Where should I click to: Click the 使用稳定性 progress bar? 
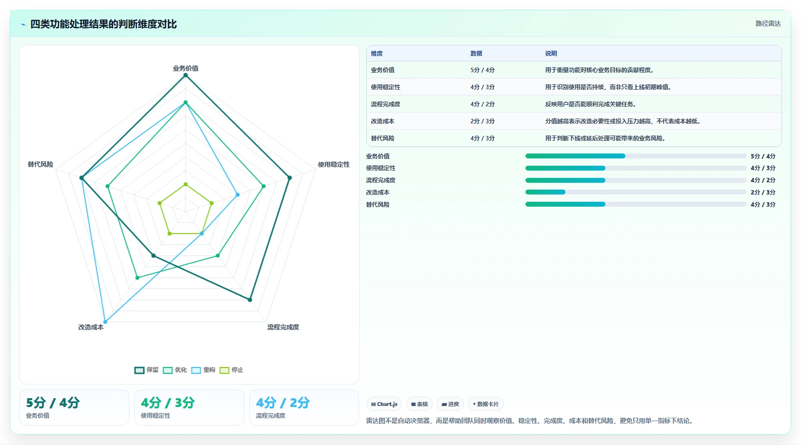pyautogui.click(x=636, y=168)
